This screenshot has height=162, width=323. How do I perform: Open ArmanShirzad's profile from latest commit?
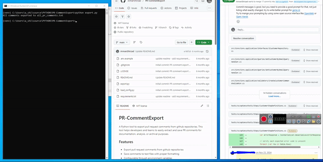[x=127, y=51]
